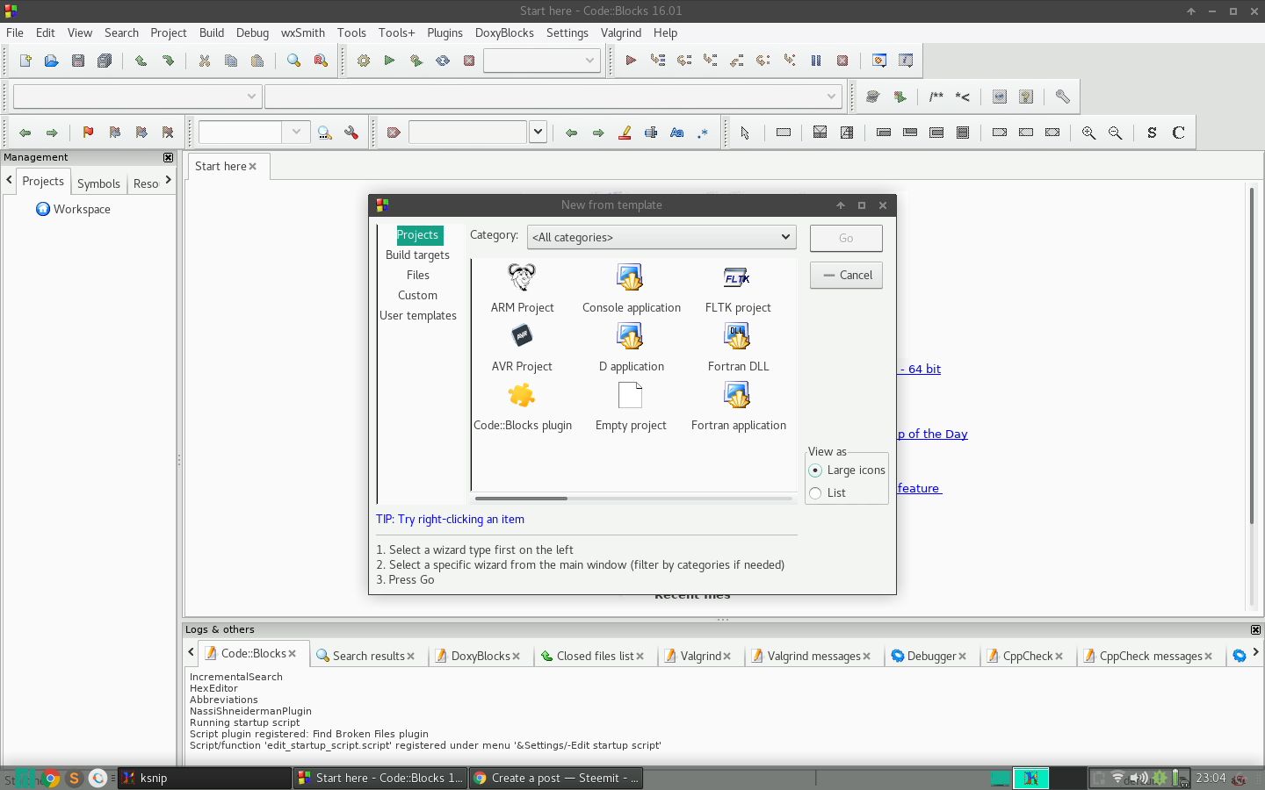Viewport: 1265px width, 790px height.
Task: Select the FLTK project template icon
Action: [737, 277]
